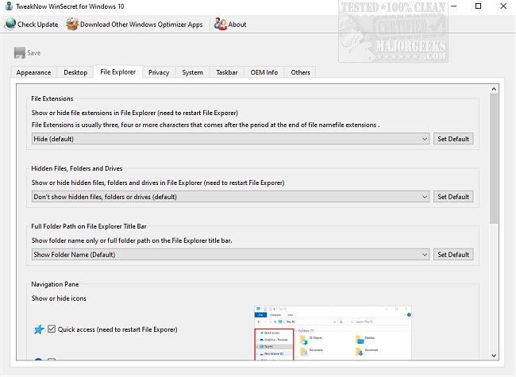Open the Privacy tab
Viewport: 516px width, 377px height.
(159, 72)
